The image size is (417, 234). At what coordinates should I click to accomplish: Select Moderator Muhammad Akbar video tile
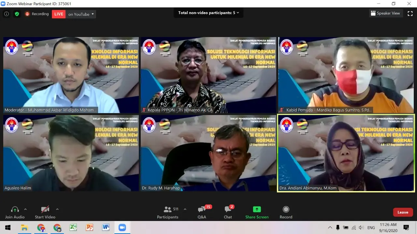pyautogui.click(x=71, y=75)
